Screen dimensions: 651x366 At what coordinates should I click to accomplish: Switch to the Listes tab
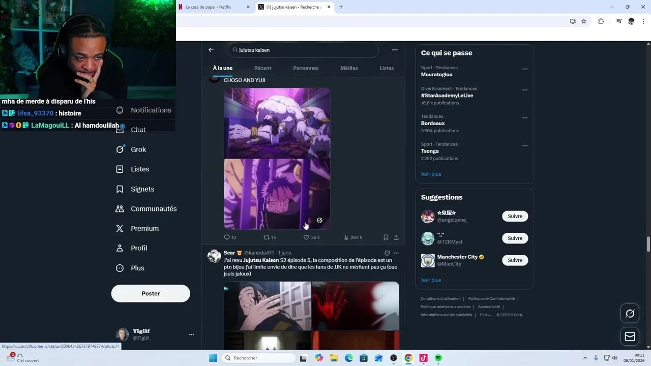(x=387, y=68)
